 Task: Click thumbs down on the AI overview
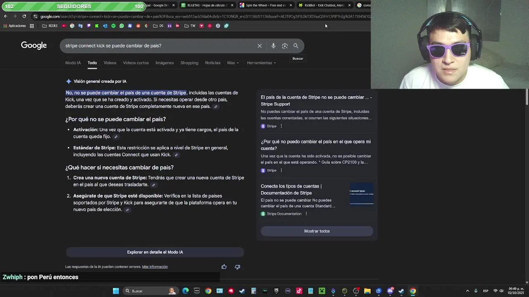point(237,267)
